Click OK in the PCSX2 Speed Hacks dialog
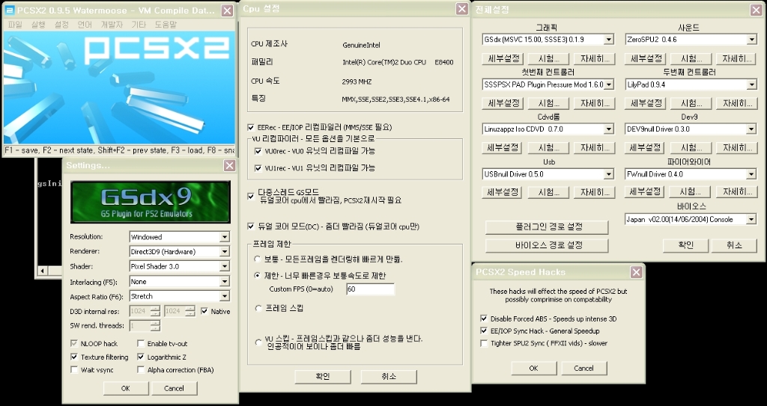767x406 pixels. (533, 368)
